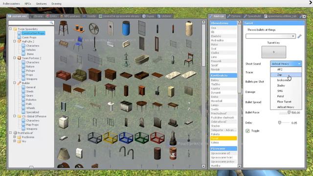Viewport: 313px width, 176px height.
Task: Select the Dynamit tool
Action: pos(224,92)
